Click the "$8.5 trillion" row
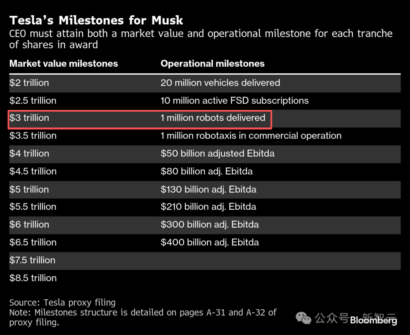The height and width of the screenshot is (335, 410). click(x=33, y=278)
